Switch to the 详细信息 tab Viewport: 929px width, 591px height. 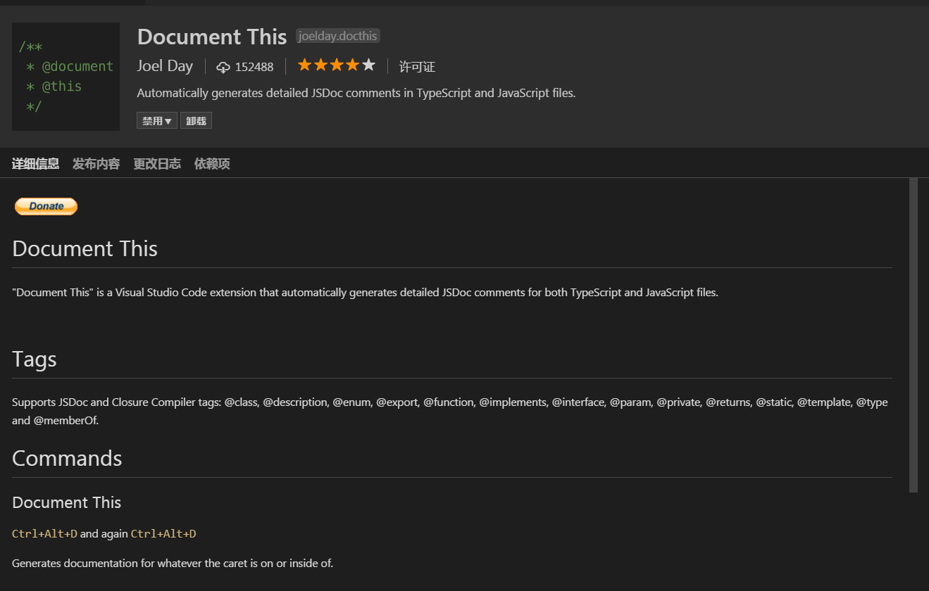35,164
